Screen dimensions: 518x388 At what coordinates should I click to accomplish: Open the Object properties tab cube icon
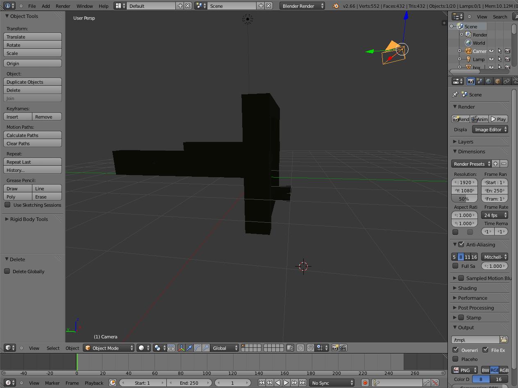[498, 81]
